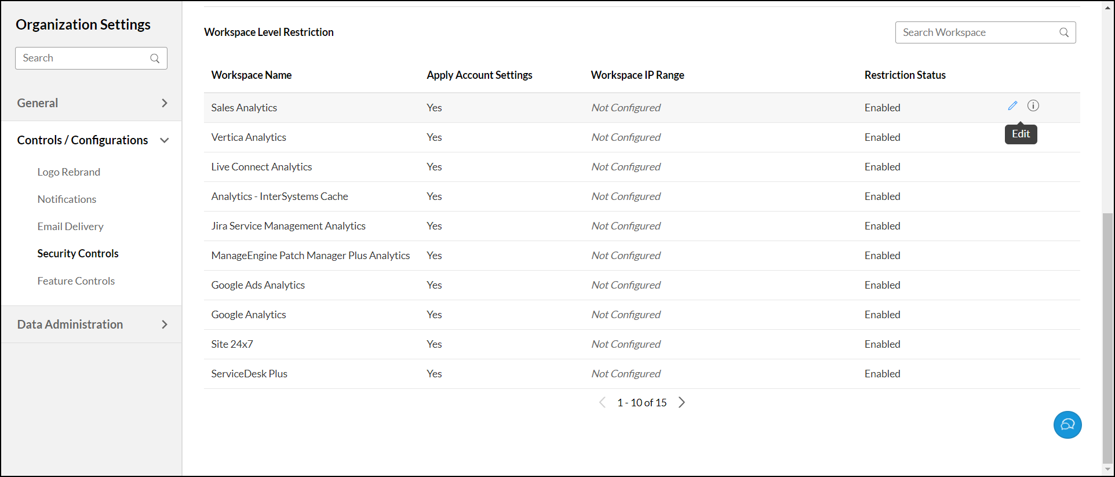Open the chat support bubble icon
This screenshot has width=1115, height=477.
point(1067,425)
